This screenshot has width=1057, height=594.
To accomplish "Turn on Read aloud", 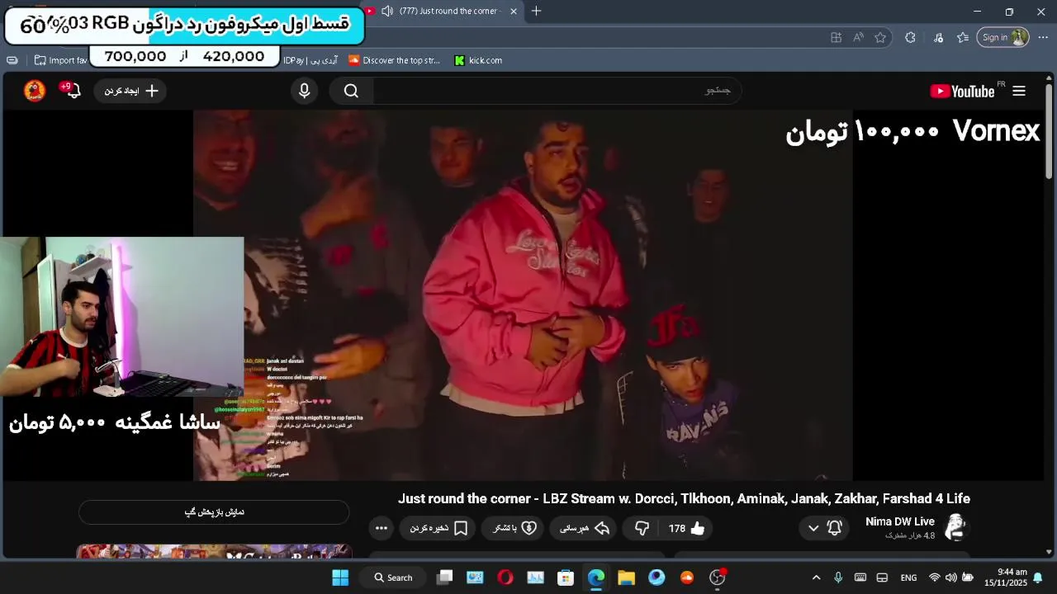I will (x=859, y=37).
